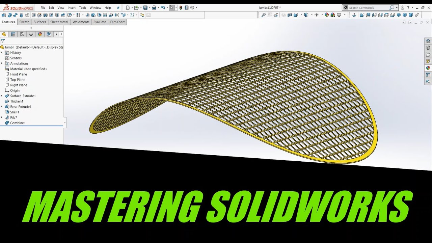Open the ConfigurationManager tab icon

pos(22,34)
